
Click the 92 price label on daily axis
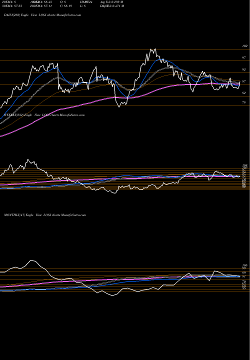[x=244, y=69]
